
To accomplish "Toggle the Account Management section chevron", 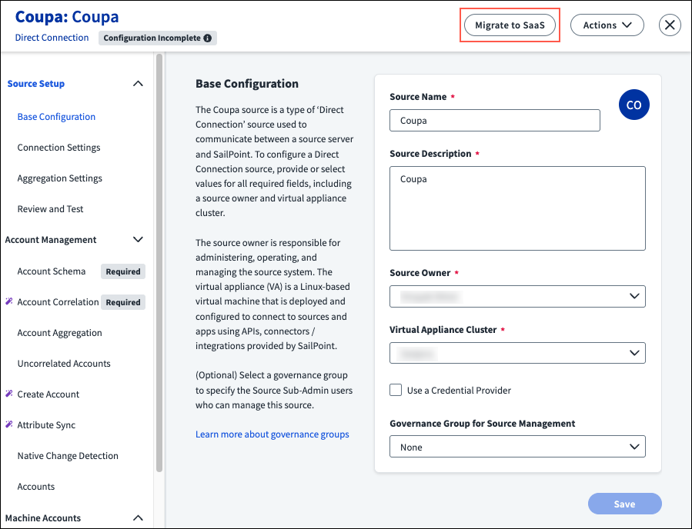I will pyautogui.click(x=138, y=239).
